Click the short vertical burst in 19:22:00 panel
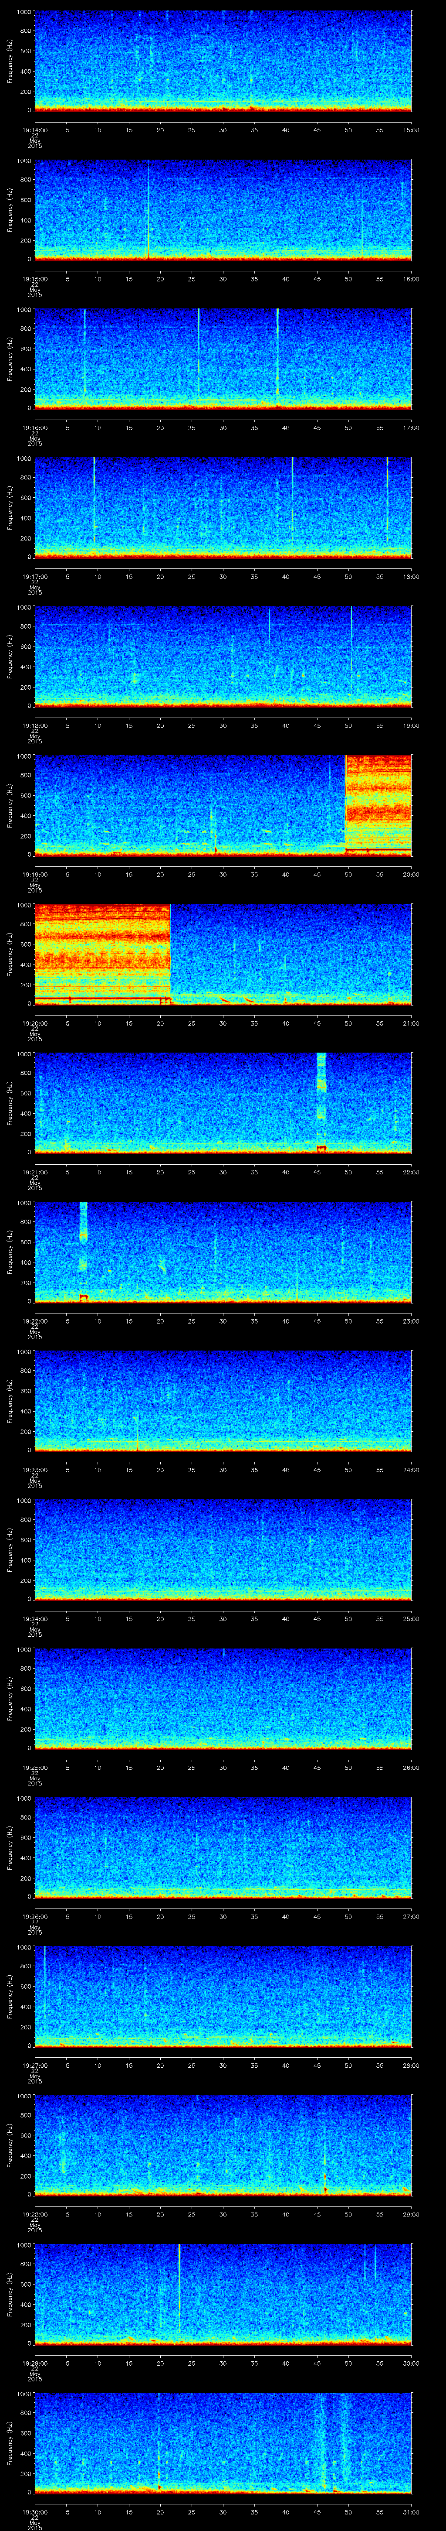 83,1251
